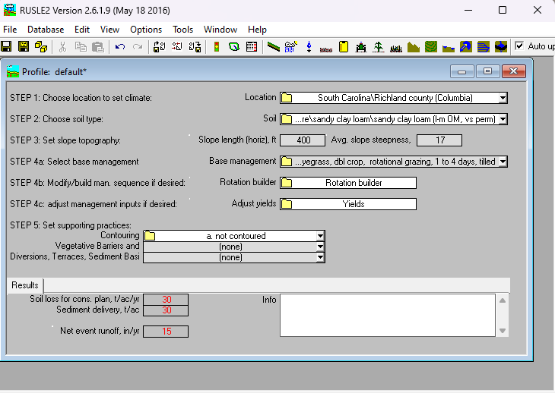The image size is (555, 393).
Task: Click the olive hill silhouette toolbar icon
Action: pyautogui.click(x=413, y=47)
